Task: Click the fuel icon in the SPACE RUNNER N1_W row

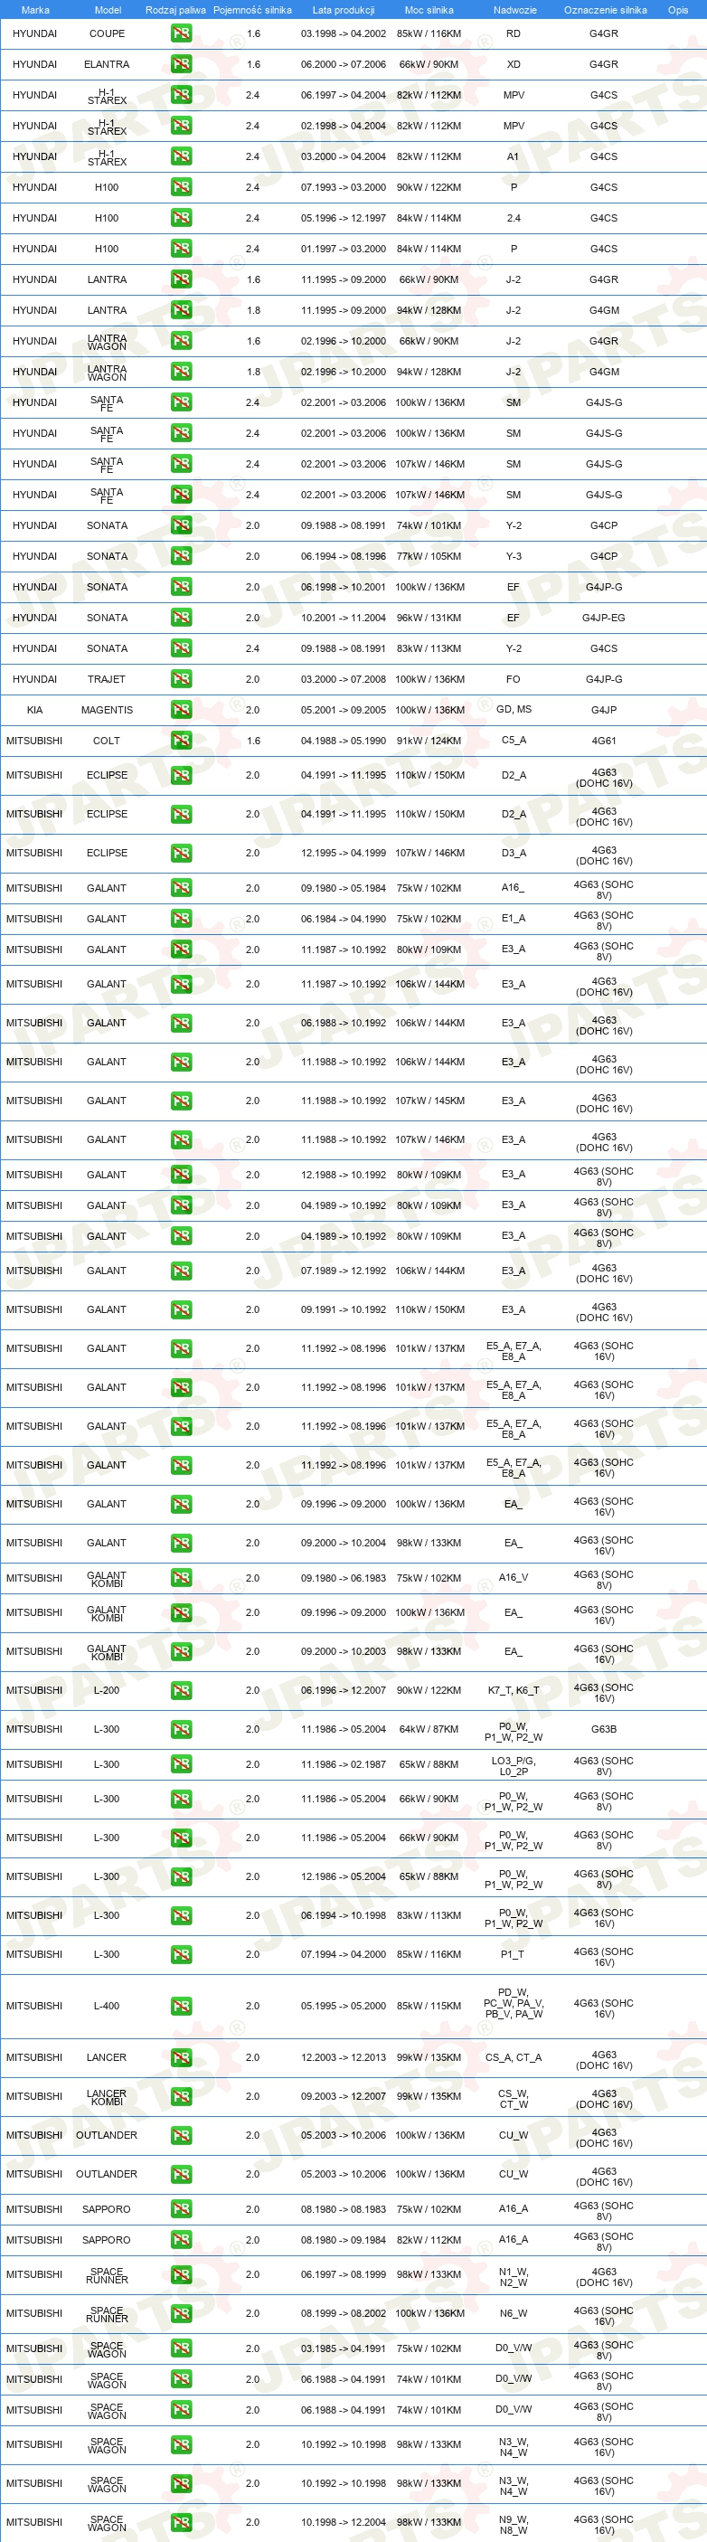Action: [182, 2274]
